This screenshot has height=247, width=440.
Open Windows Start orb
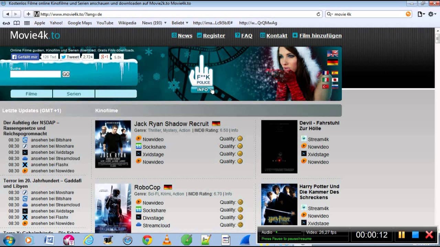(x=9, y=240)
